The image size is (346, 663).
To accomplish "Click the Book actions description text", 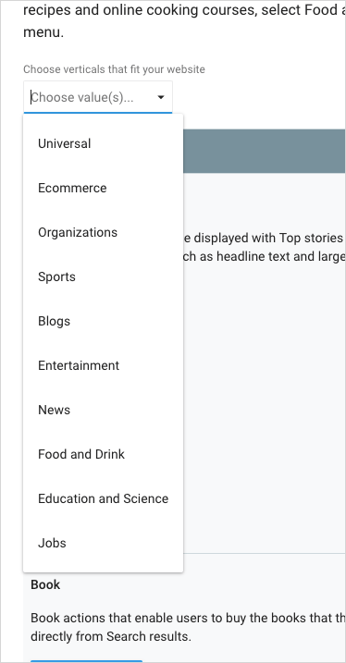I will (x=188, y=627).
